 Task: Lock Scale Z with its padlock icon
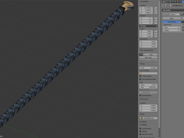[156, 36]
